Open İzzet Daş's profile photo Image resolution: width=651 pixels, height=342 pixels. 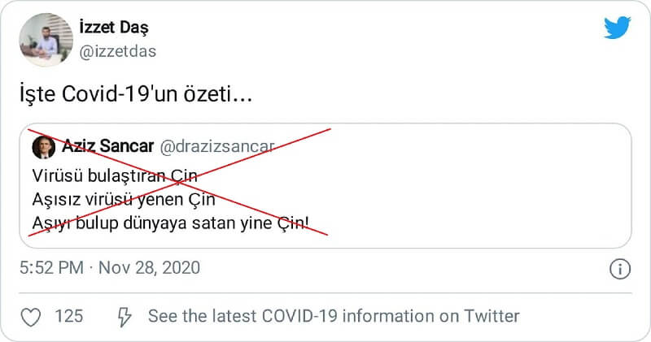tap(46, 38)
